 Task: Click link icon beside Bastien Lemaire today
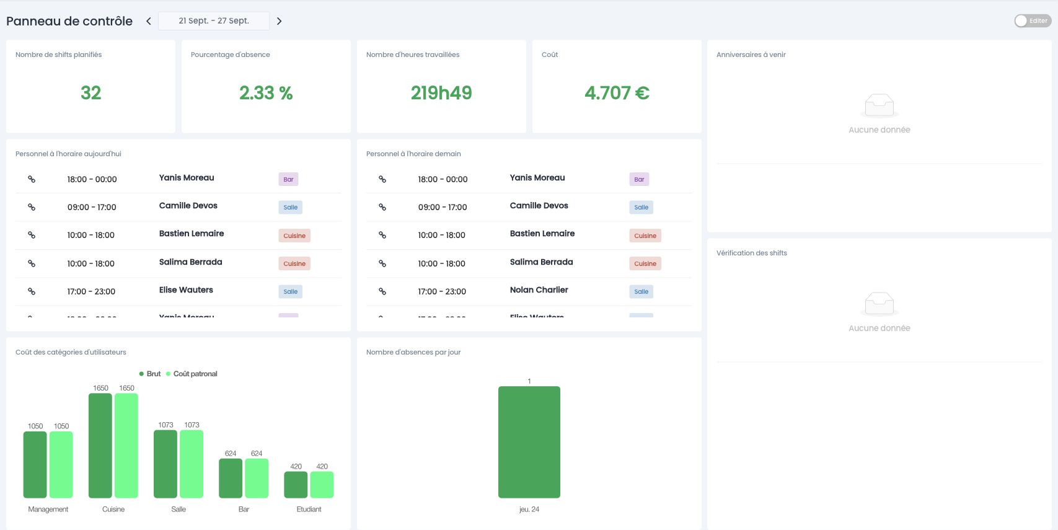(32, 235)
